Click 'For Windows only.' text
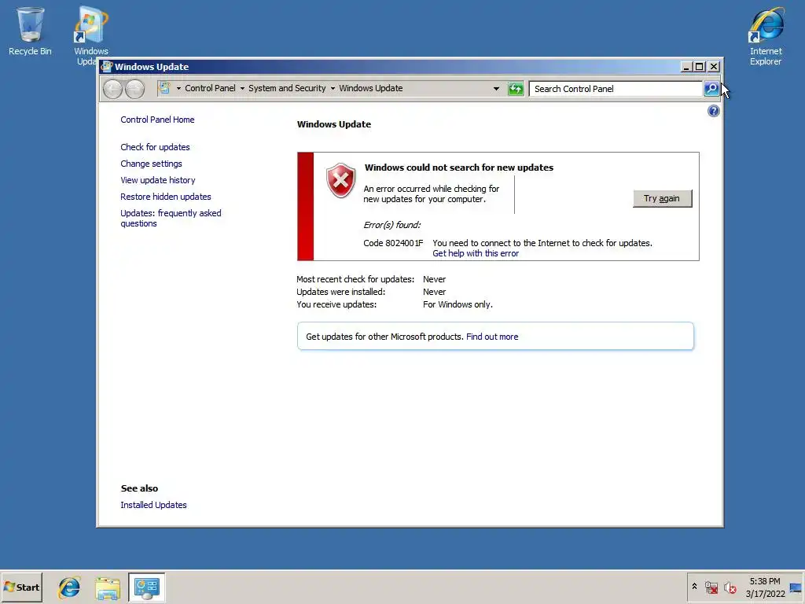The width and height of the screenshot is (805, 604). [x=458, y=304]
